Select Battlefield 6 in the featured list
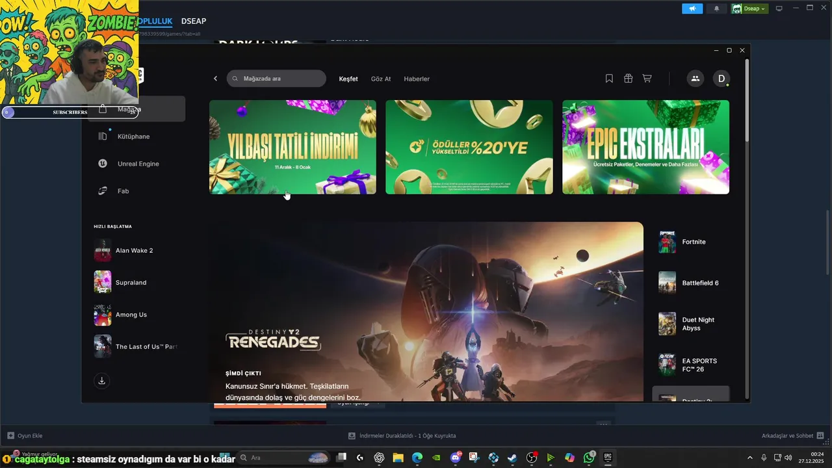The height and width of the screenshot is (468, 832). (x=691, y=283)
